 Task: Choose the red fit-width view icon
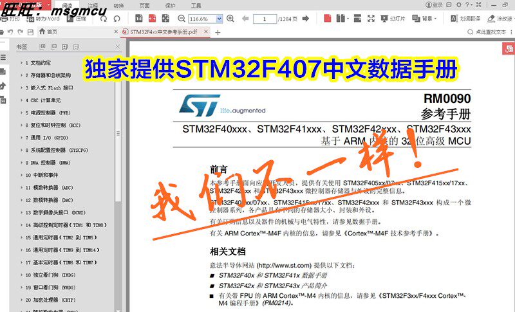[152, 19]
